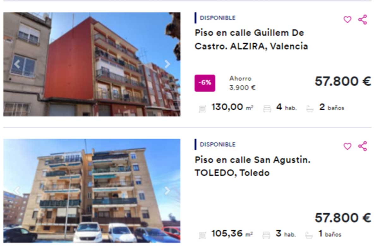Click the 57.800 € price of the Toledo flat
Screen dimensions: 379x246
coord(343,217)
